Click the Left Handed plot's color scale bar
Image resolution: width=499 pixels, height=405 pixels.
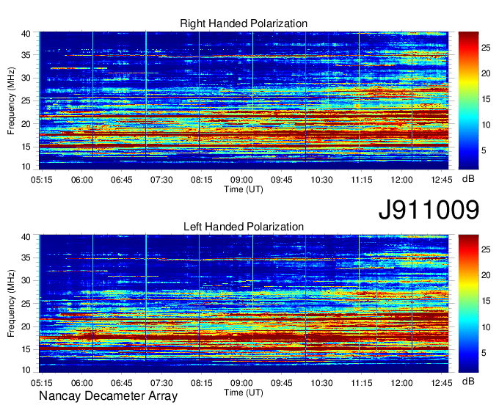[468, 304]
